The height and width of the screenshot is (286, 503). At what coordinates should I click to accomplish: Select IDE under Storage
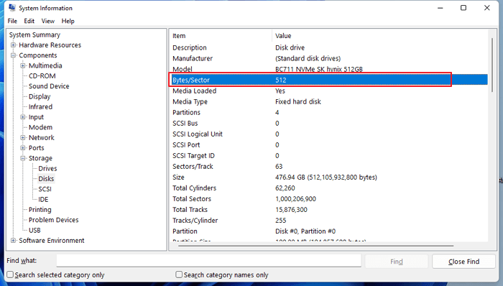pyautogui.click(x=43, y=200)
